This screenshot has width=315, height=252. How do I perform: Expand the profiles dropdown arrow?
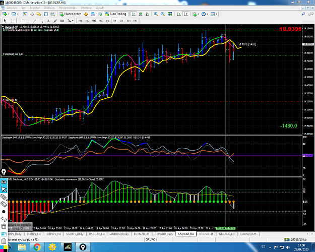pyautogui.click(x=18, y=14)
